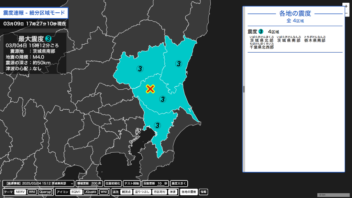Viewport: 352px width, 198px height.
Task: Toggle 市区町村 boundaries display
Action: pos(159,192)
